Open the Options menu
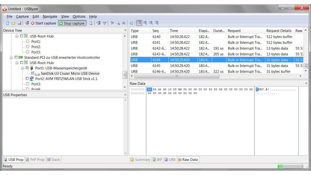Viewport: 311px width, 175px height. point(79,16)
